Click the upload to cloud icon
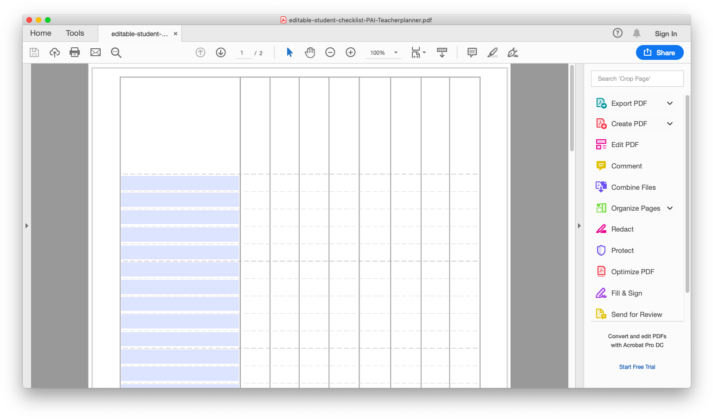 [x=55, y=52]
